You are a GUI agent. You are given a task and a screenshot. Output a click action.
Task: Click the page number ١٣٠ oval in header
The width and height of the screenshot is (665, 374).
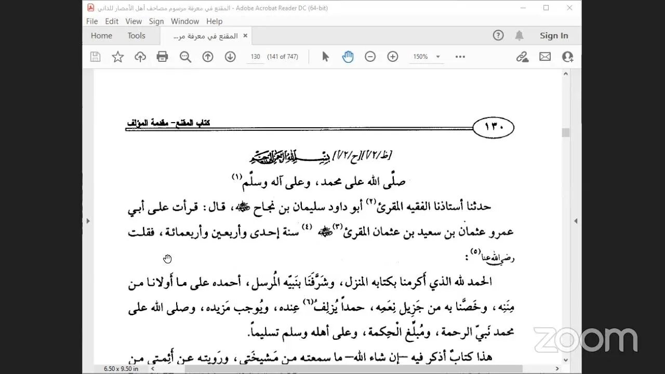(x=494, y=127)
